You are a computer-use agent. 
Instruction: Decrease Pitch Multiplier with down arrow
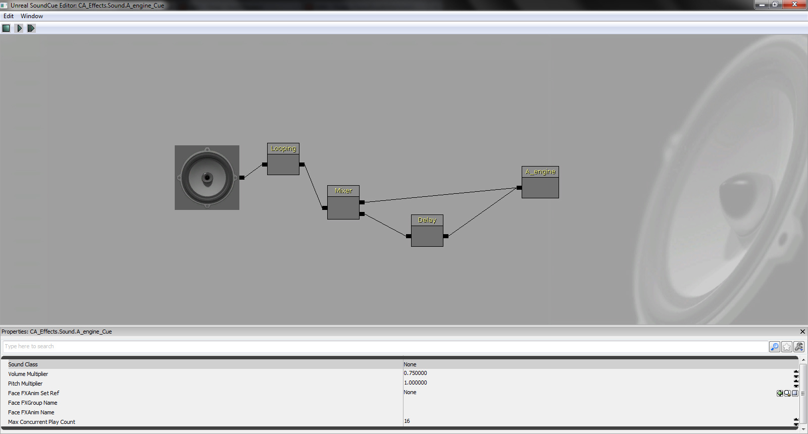(x=796, y=386)
